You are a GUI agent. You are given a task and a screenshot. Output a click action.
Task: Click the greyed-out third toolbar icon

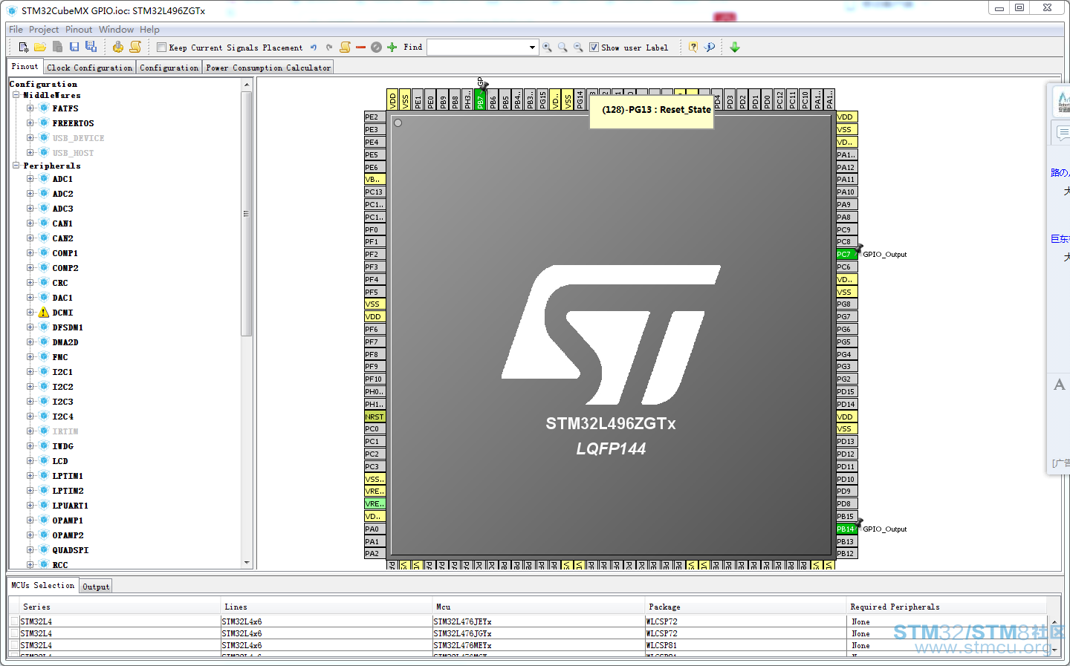click(x=57, y=48)
